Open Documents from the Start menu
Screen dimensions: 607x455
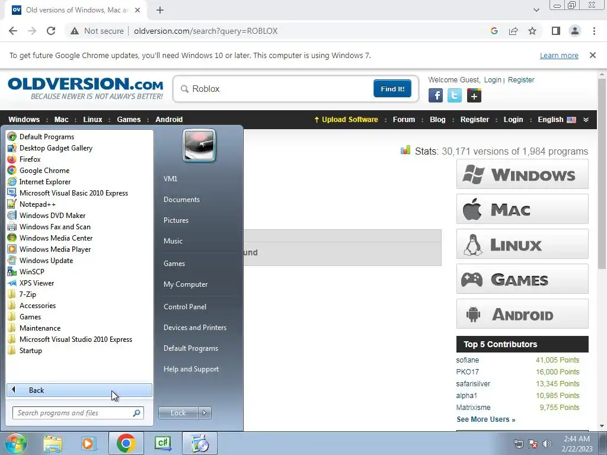click(181, 200)
